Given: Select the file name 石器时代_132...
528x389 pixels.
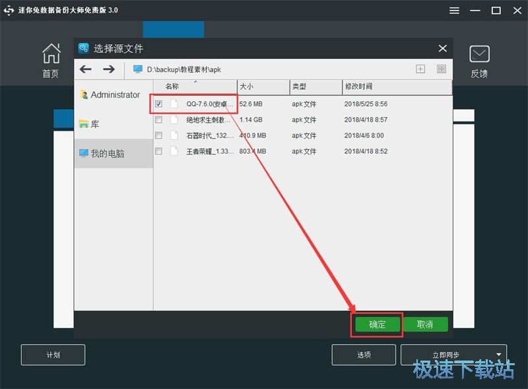Looking at the screenshot, I should point(210,136).
